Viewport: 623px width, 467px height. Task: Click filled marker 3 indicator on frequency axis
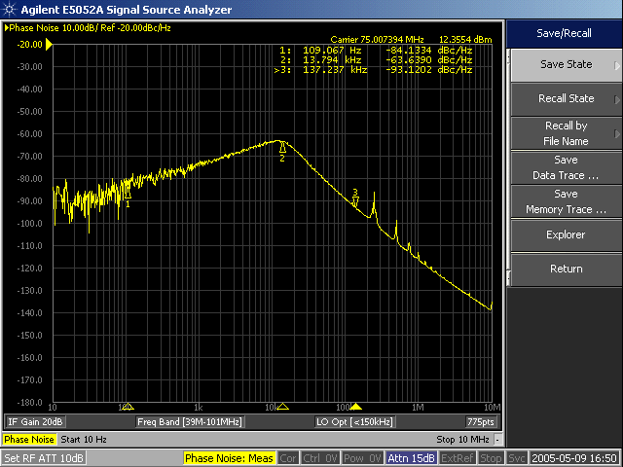tap(356, 407)
